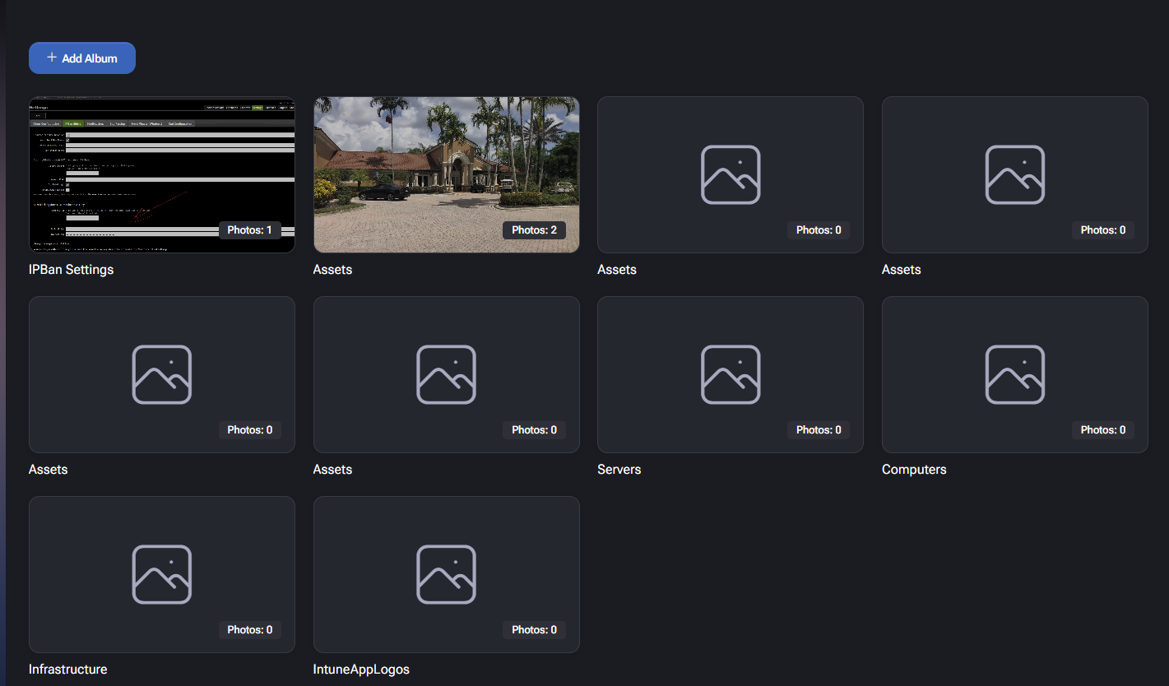The height and width of the screenshot is (686, 1169).
Task: Click the plus icon on Add Album button
Action: pos(51,58)
